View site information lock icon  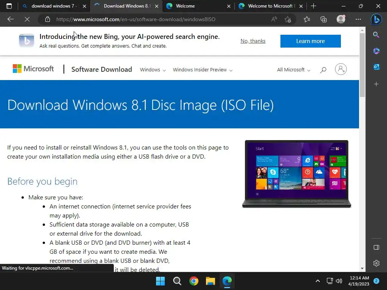click(48, 19)
